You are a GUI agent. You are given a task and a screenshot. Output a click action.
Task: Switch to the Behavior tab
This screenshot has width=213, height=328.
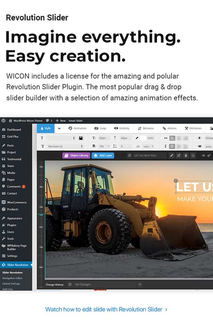pyautogui.click(x=146, y=128)
